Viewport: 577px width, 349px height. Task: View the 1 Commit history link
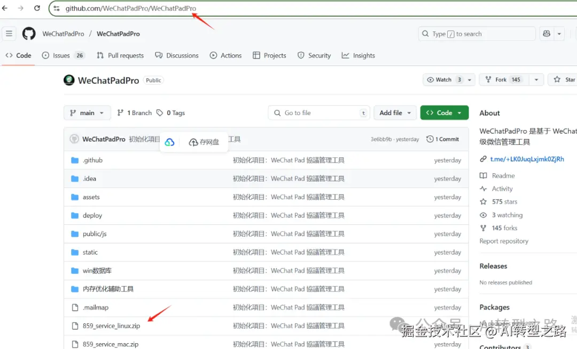coord(443,139)
